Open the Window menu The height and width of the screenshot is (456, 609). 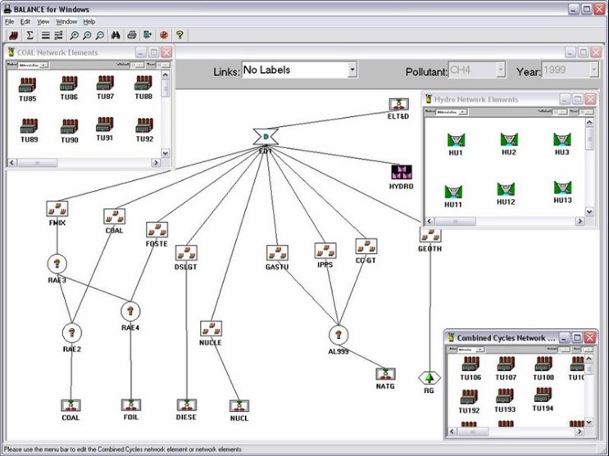click(x=66, y=21)
